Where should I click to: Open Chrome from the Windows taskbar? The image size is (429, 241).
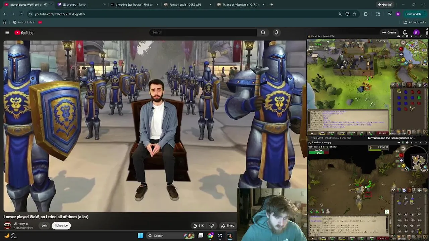(x=210, y=236)
